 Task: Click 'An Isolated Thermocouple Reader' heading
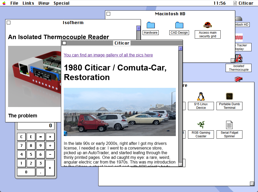(59, 37)
